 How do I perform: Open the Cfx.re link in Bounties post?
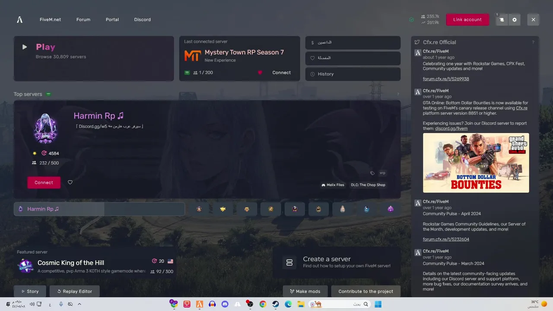click(522, 108)
